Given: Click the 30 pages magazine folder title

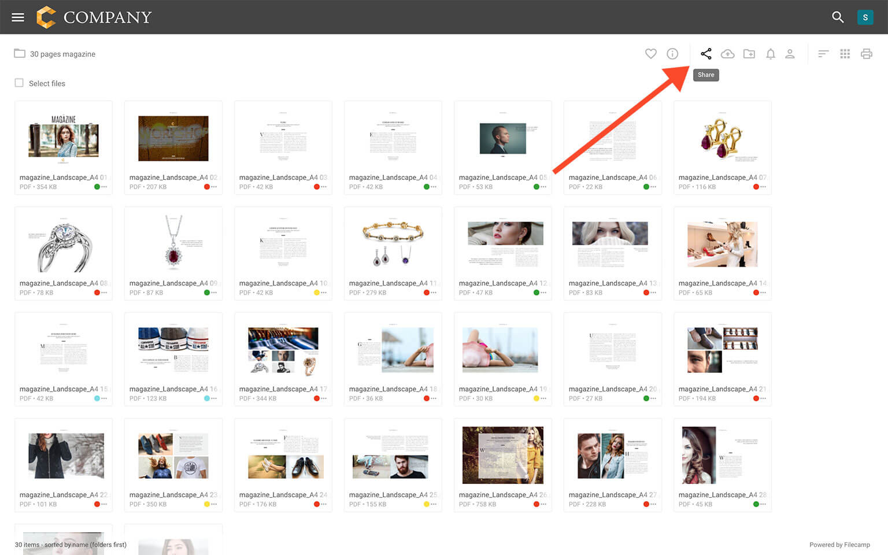Looking at the screenshot, I should (62, 54).
